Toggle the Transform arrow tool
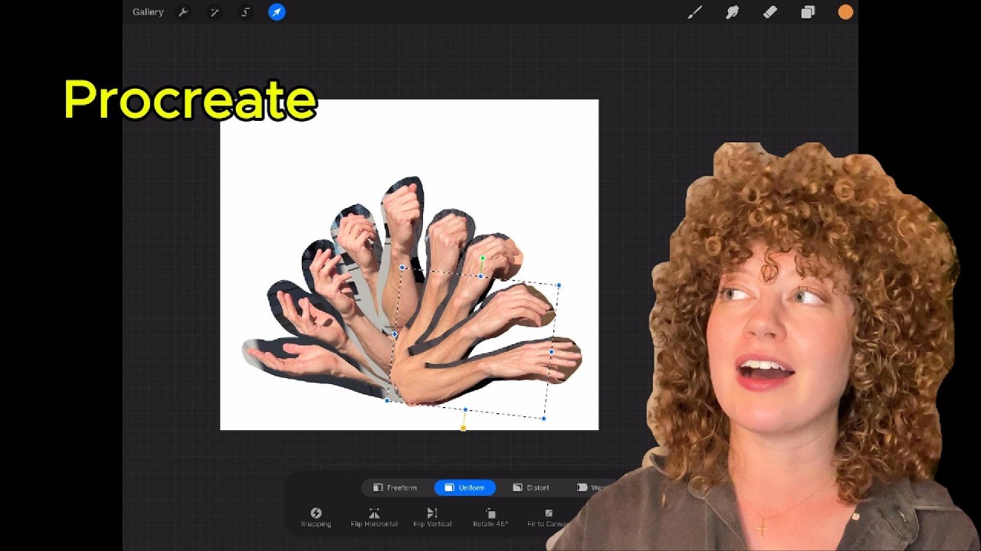981x551 pixels. tap(277, 12)
